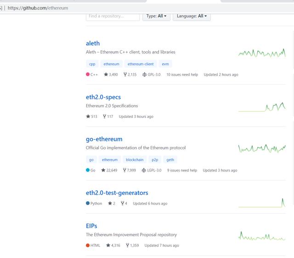Open the 9 issues need help link
Viewport: 294px width, 258px height.
pyautogui.click(x=182, y=170)
